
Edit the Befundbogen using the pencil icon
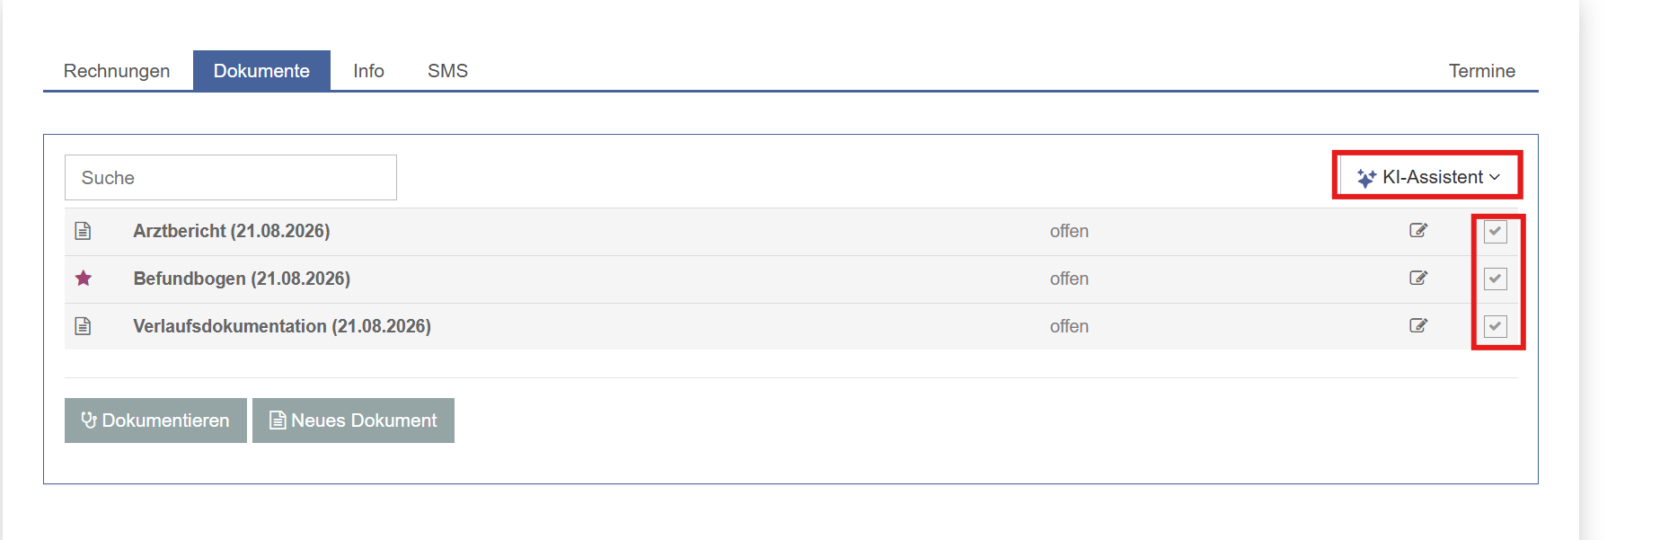click(1418, 278)
